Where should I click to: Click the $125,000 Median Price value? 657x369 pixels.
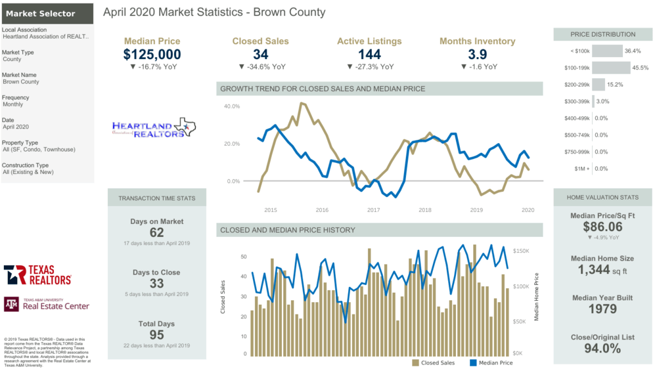(152, 54)
